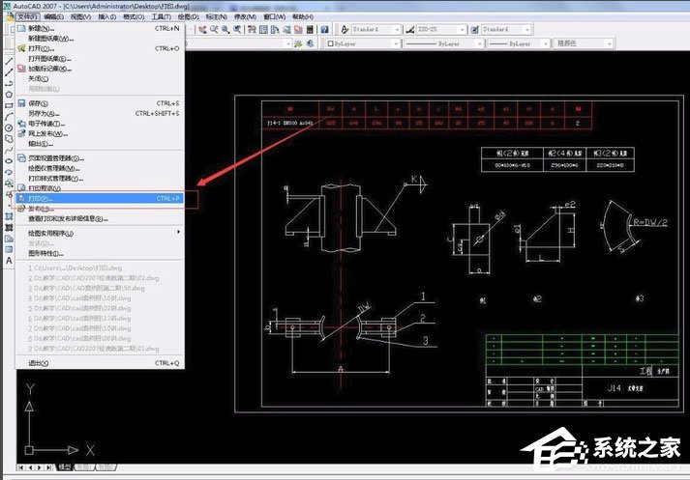This screenshot has width=690, height=480.
Task: Choose 新建(N) in the File menu
Action: pos(100,28)
